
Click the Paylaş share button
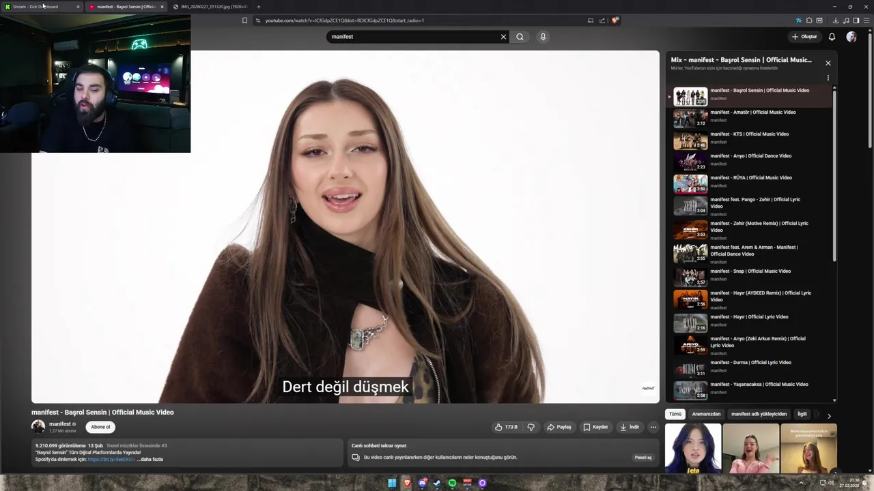(559, 427)
